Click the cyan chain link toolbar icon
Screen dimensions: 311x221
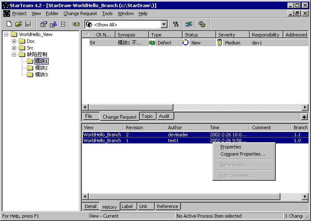click(x=188, y=24)
